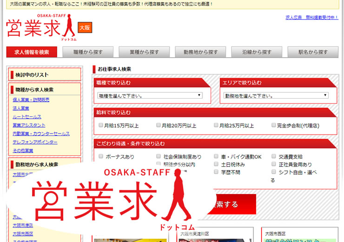This screenshot has height=242, width=344.
Task: Open ルートセールス job link
Action: point(27,117)
